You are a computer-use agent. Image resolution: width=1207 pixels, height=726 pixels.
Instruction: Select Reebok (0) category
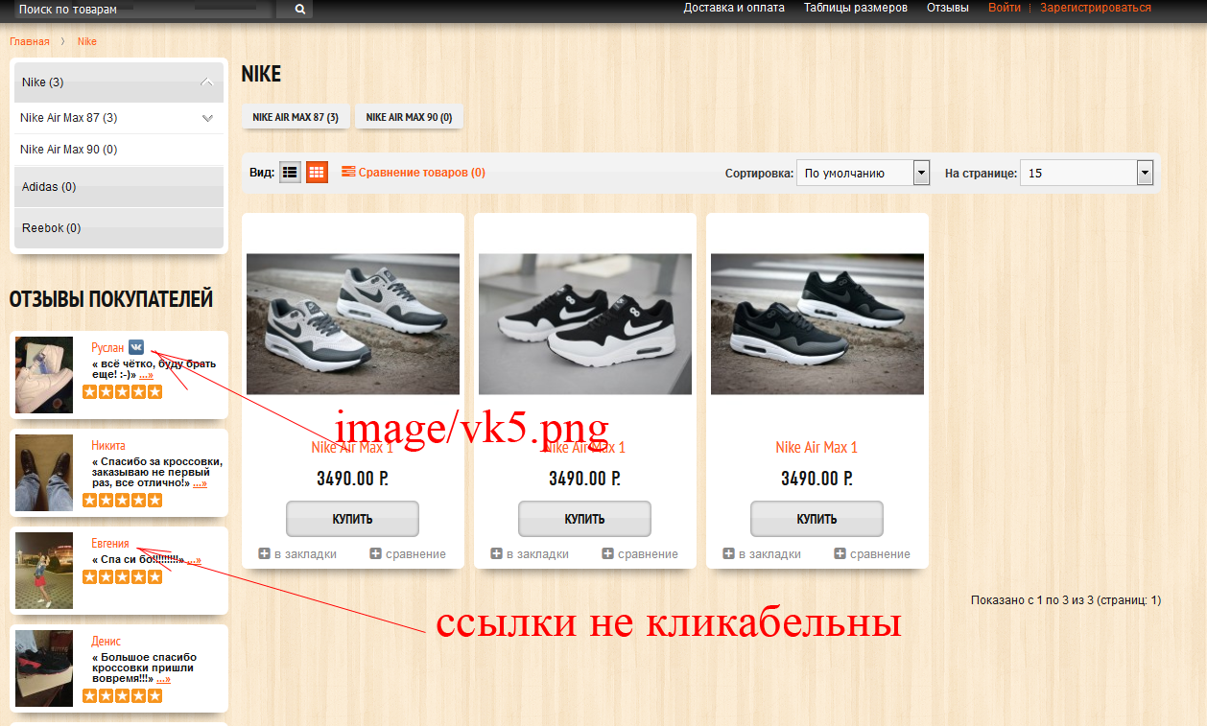119,228
